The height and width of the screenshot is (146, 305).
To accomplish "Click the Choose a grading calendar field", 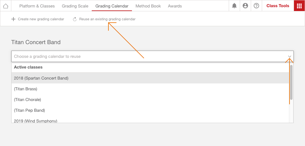I will [152, 56].
